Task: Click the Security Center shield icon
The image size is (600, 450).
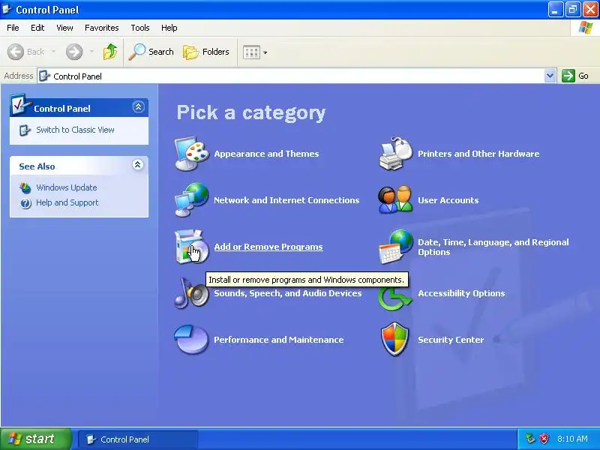Action: click(x=395, y=339)
